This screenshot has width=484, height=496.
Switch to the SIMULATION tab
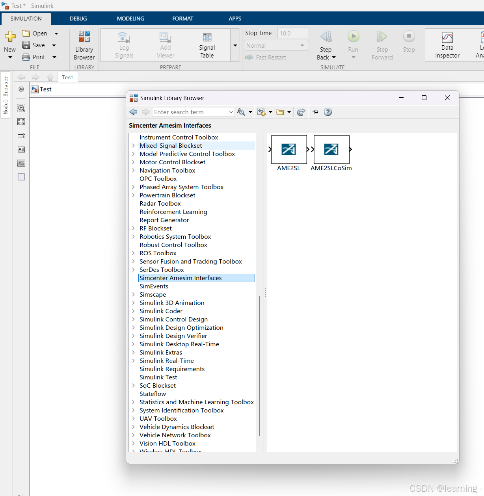tap(26, 19)
